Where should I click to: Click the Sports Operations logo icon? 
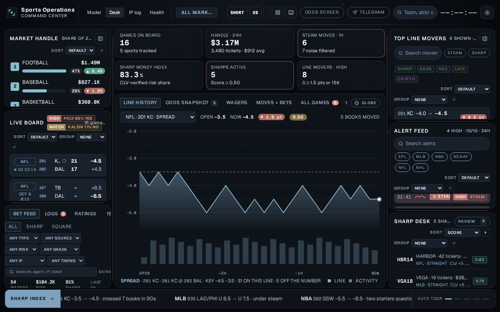12,12
